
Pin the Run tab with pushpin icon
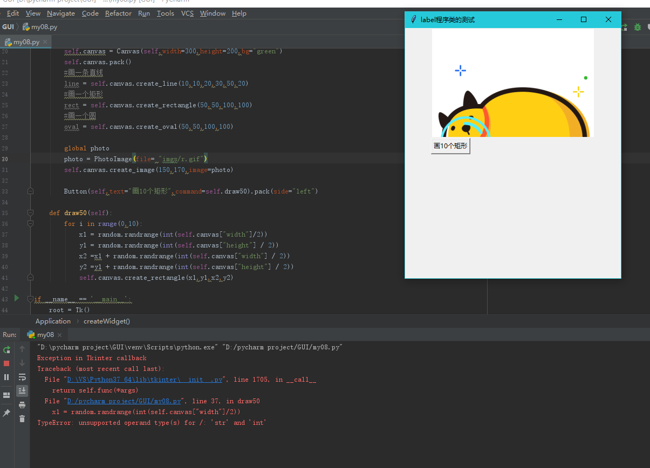click(6, 412)
